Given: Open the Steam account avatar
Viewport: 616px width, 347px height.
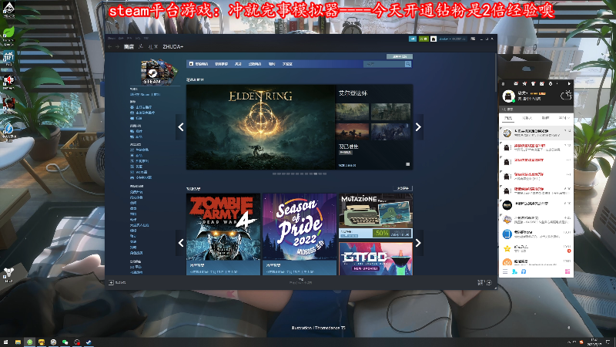Looking at the screenshot, I should [x=434, y=39].
